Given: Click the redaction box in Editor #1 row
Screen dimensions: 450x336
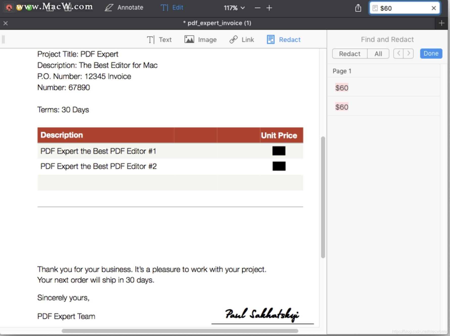Looking at the screenshot, I should point(279,151).
